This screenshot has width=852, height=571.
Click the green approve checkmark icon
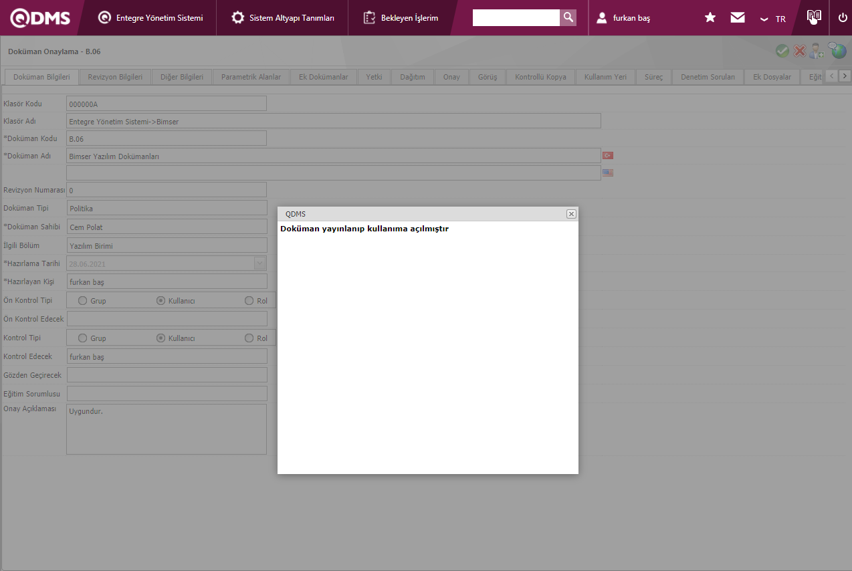(x=782, y=51)
